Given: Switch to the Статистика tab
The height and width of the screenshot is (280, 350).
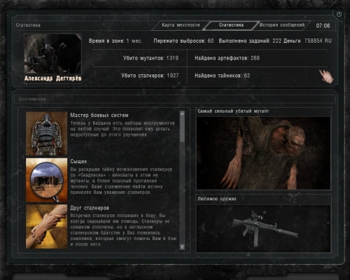Looking at the screenshot, I should 231,25.
